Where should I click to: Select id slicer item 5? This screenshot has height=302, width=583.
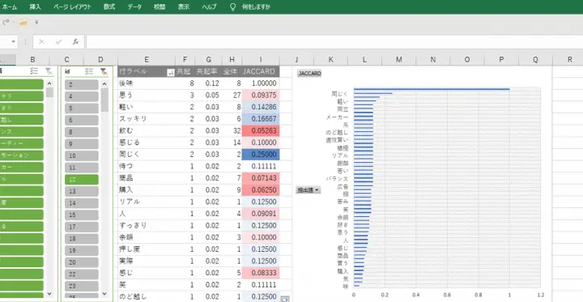point(82,108)
